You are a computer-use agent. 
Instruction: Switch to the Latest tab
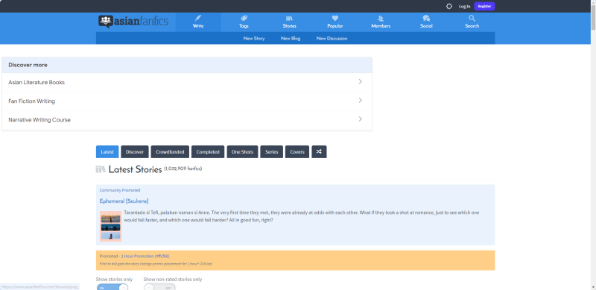(x=107, y=151)
